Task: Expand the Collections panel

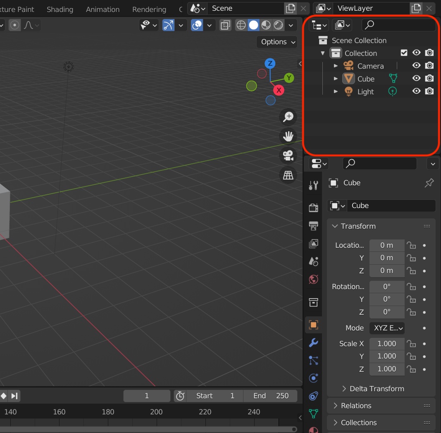Action: coord(335,423)
